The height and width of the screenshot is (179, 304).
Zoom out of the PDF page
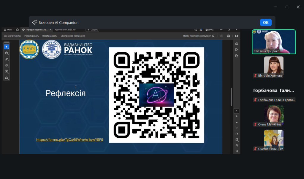pos(237,151)
